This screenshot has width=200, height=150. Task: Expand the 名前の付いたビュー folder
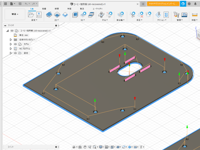tap(11, 39)
